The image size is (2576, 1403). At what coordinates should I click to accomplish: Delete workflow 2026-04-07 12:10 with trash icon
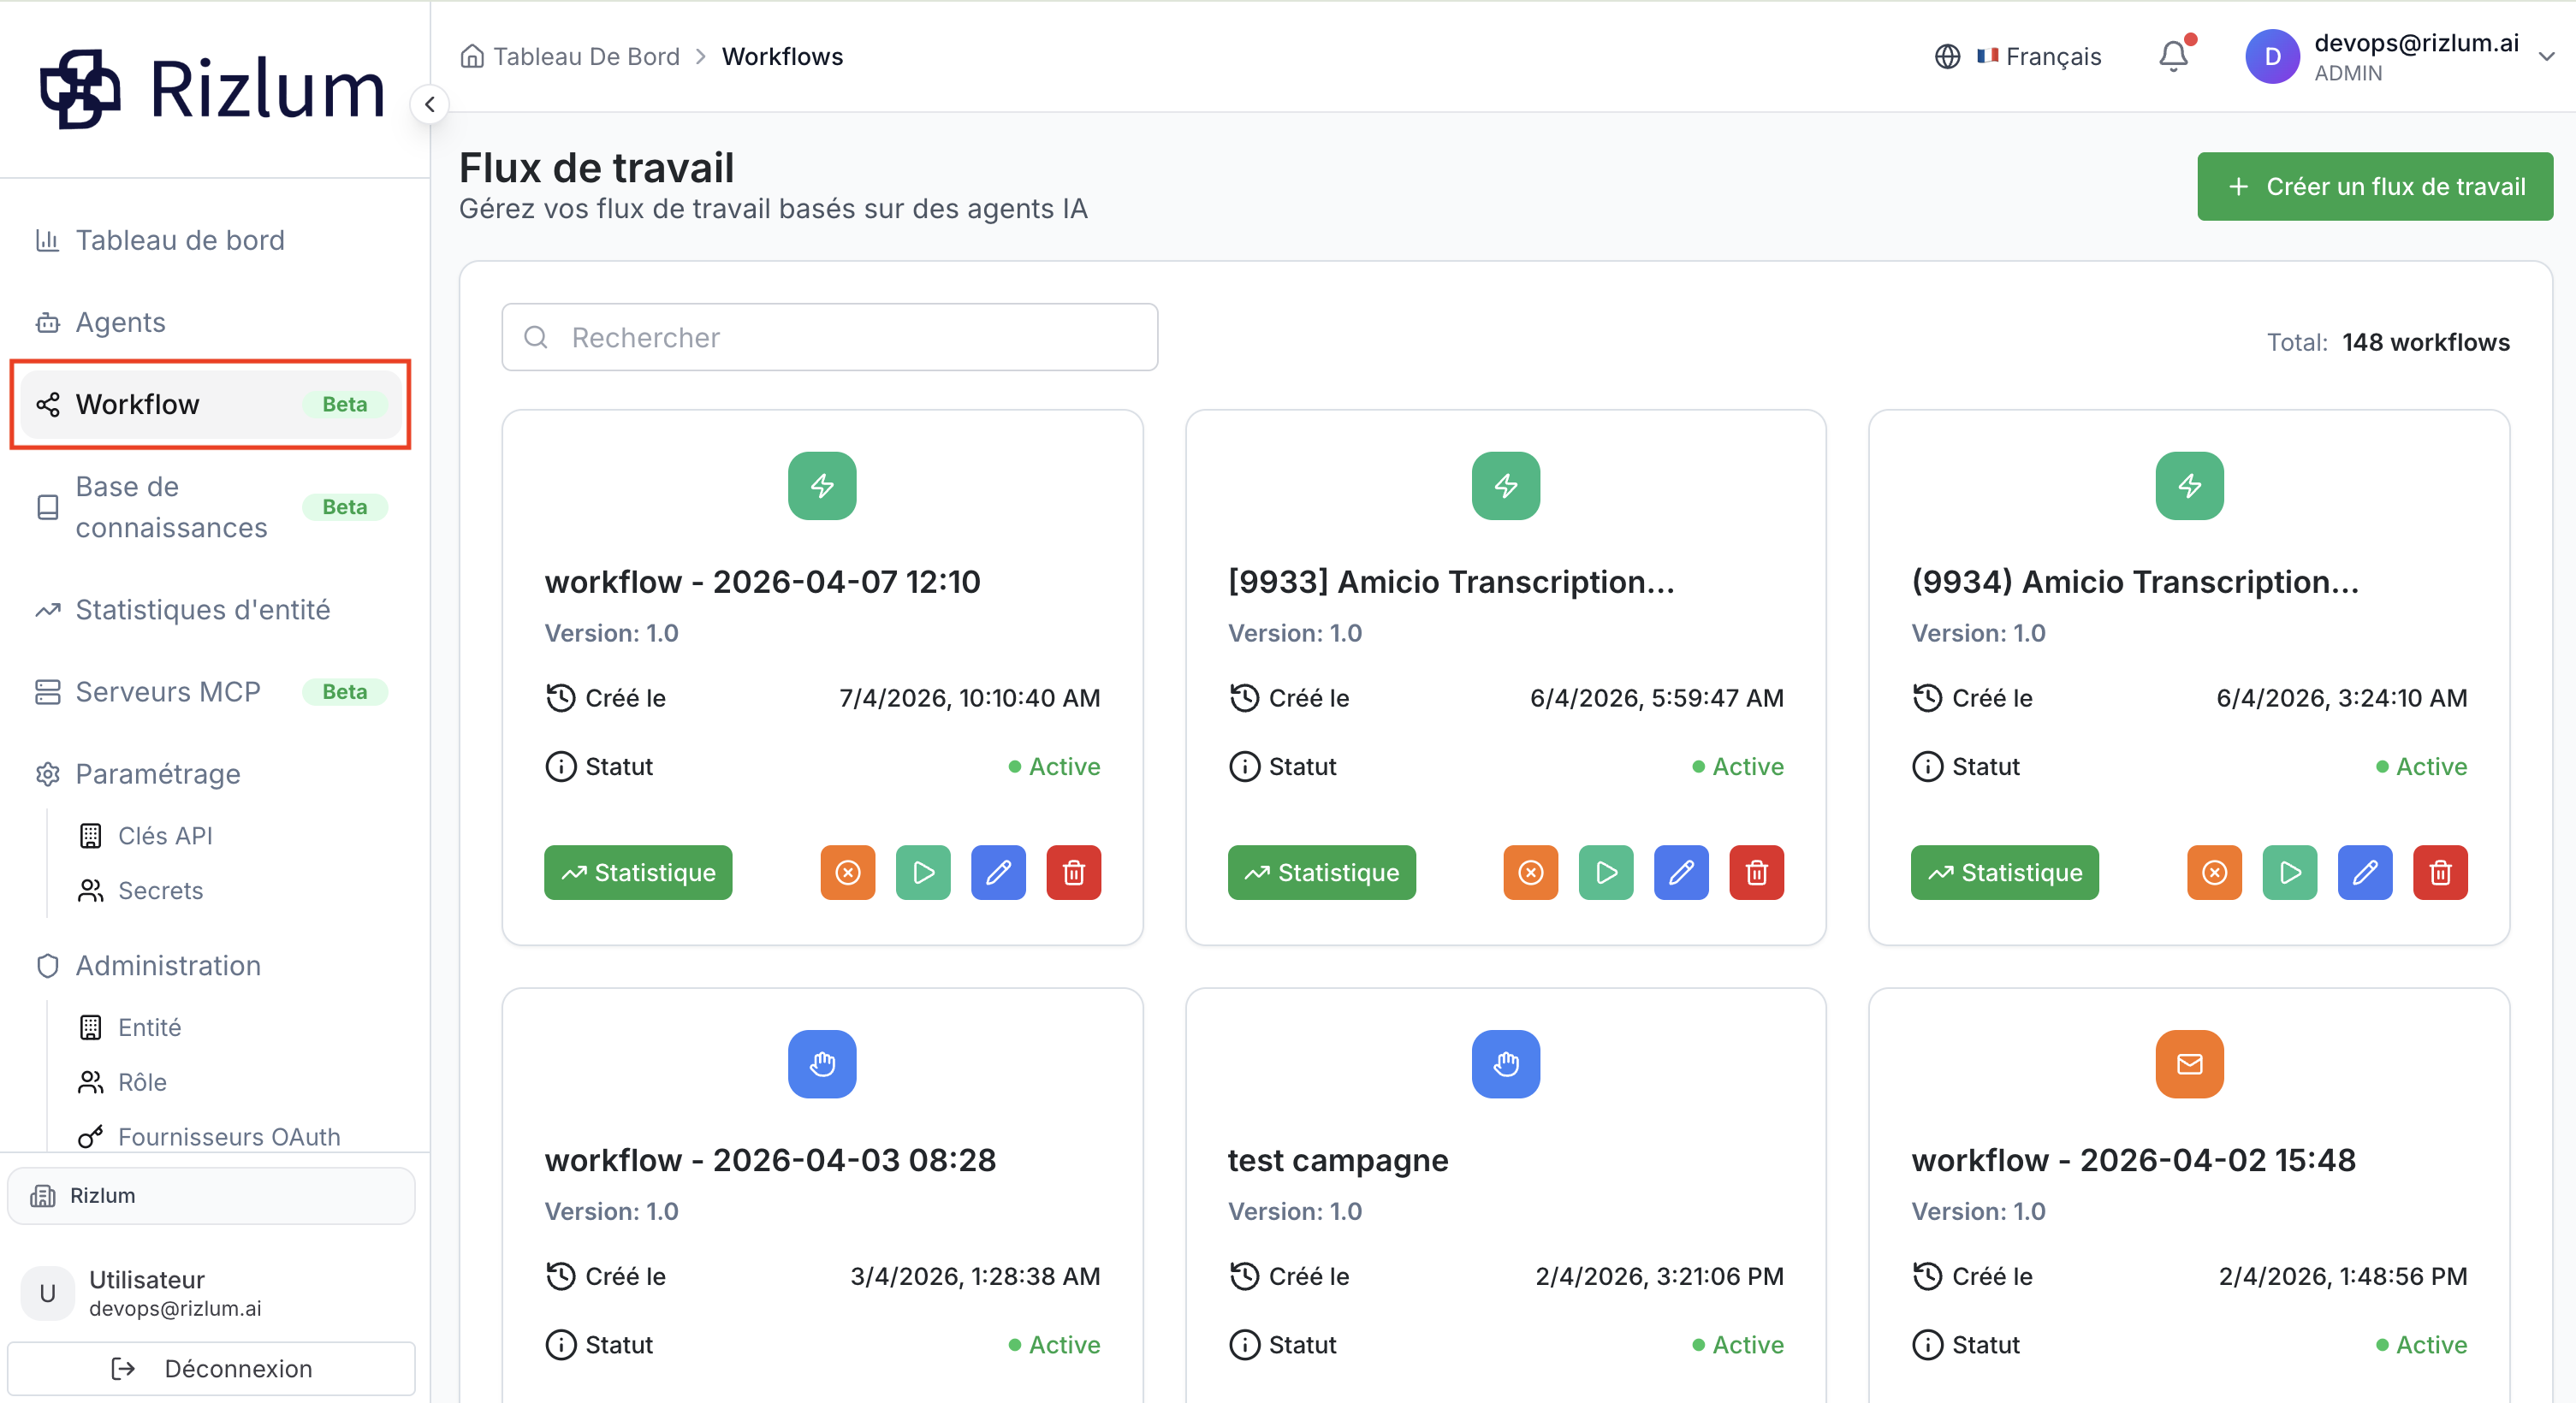point(1074,873)
